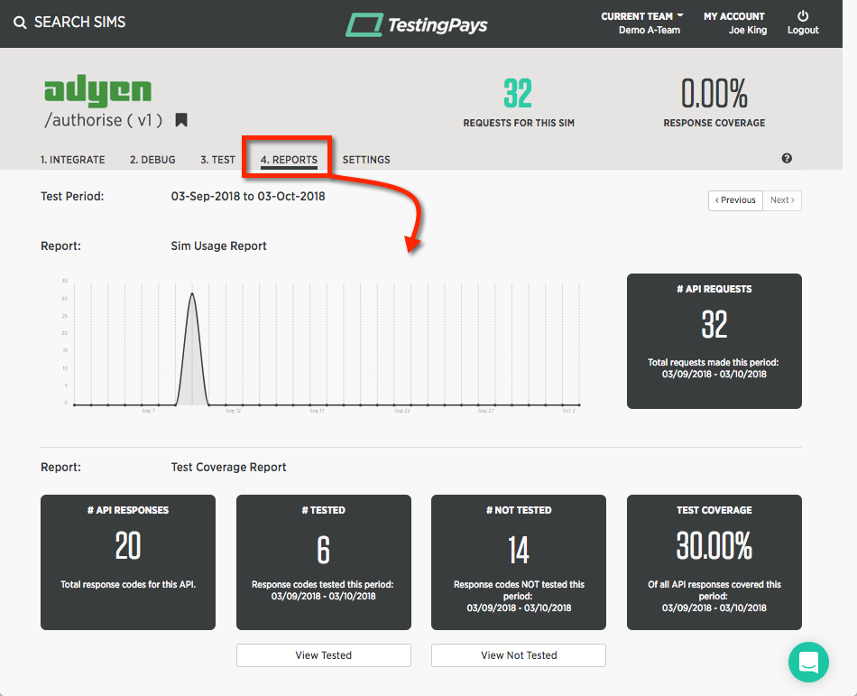Toggle the bookmark icon beside /authorise
857x696 pixels.
(181, 120)
